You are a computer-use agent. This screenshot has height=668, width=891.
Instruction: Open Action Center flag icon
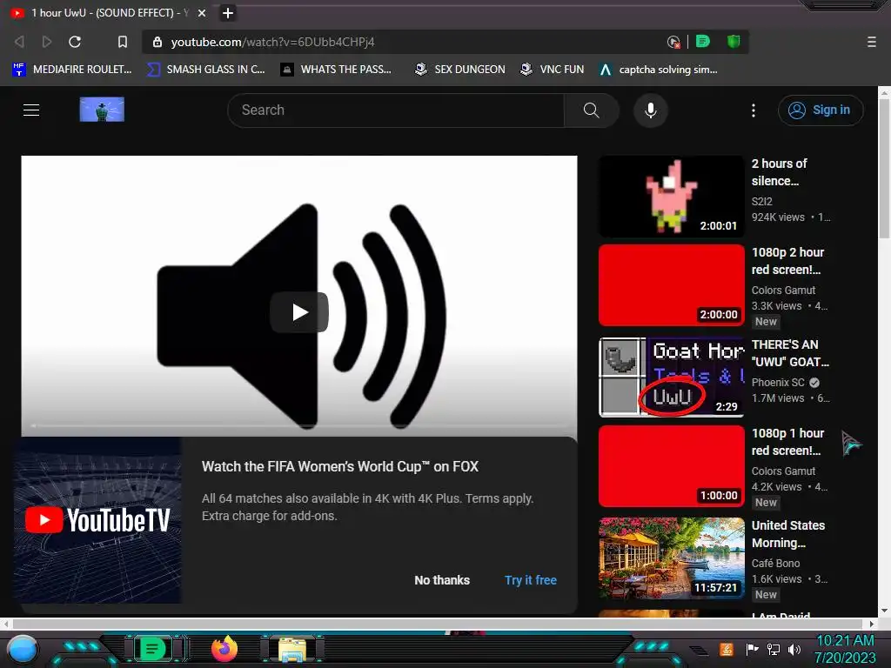753,649
